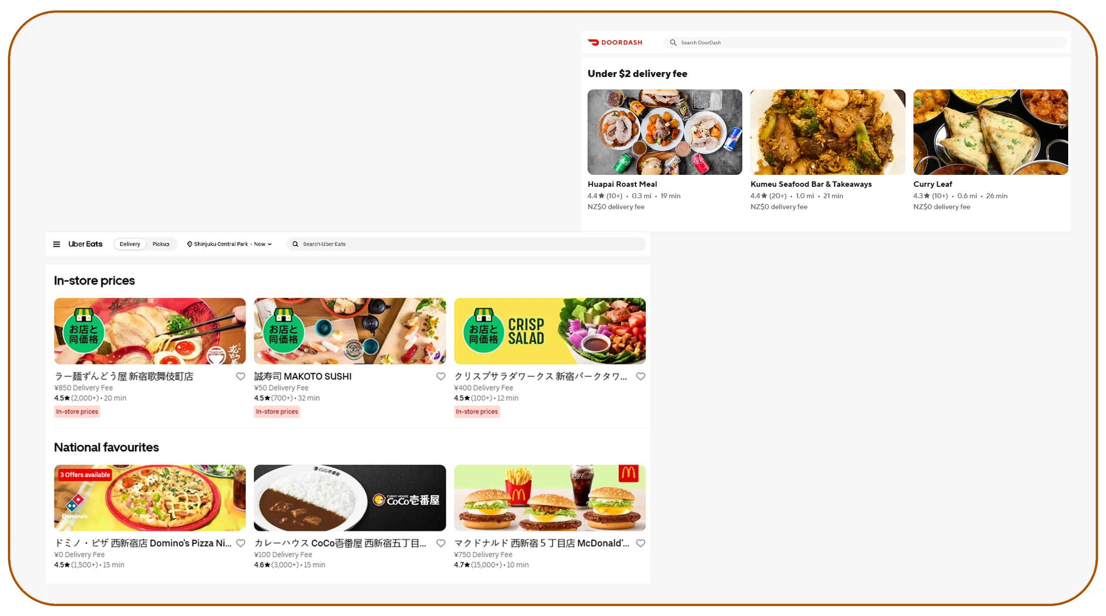1106x616 pixels.
Task: Toggle favorite heart for McDonald's
Action: [640, 543]
